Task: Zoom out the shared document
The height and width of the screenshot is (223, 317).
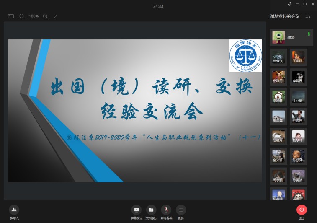Action: pos(22,16)
